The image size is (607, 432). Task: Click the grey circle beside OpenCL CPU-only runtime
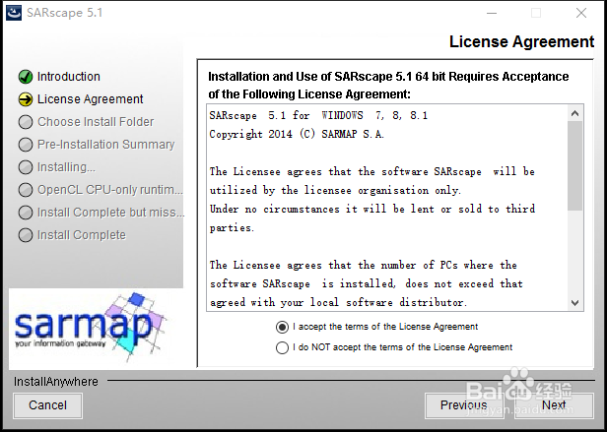coord(26,190)
